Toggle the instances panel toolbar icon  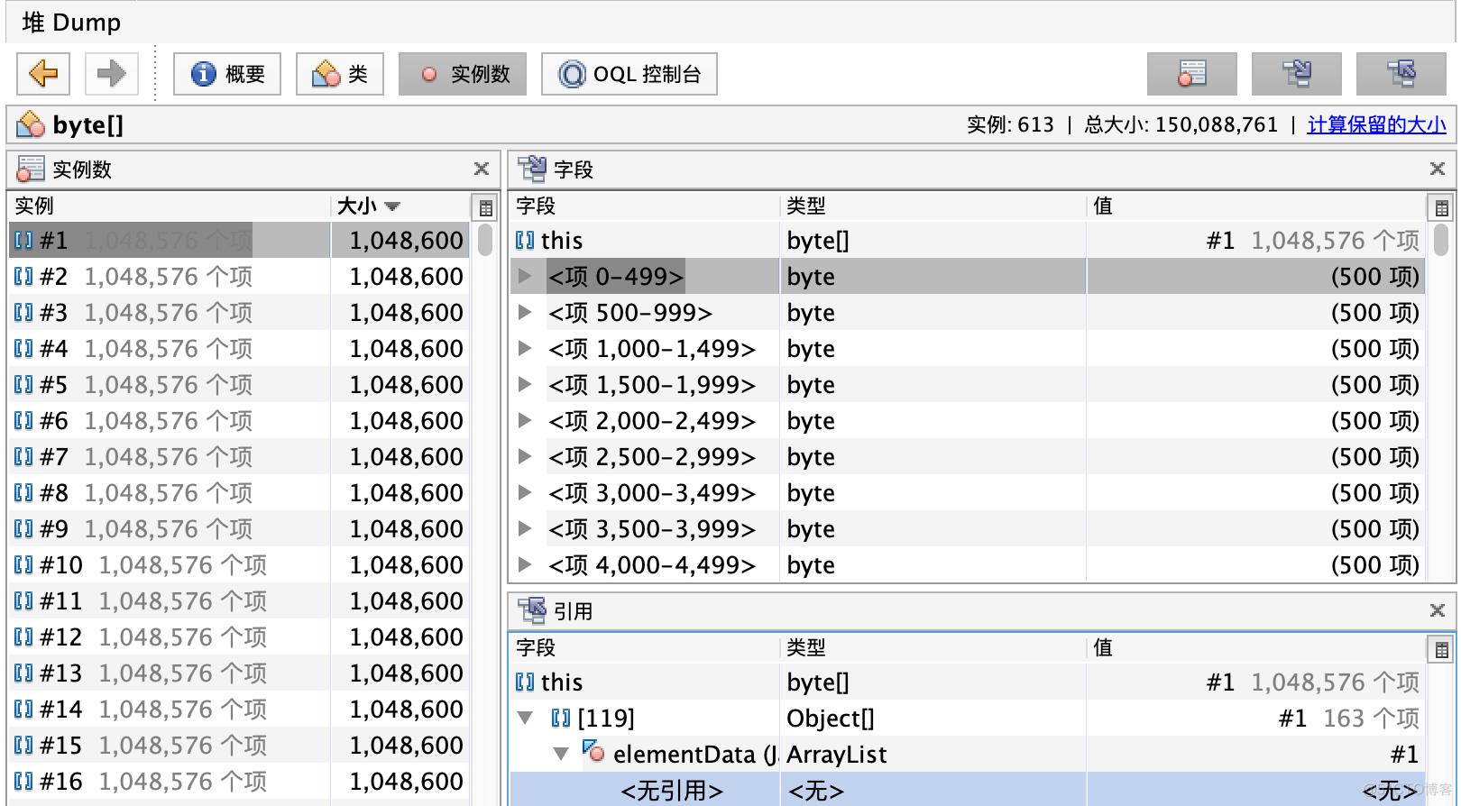point(1192,74)
